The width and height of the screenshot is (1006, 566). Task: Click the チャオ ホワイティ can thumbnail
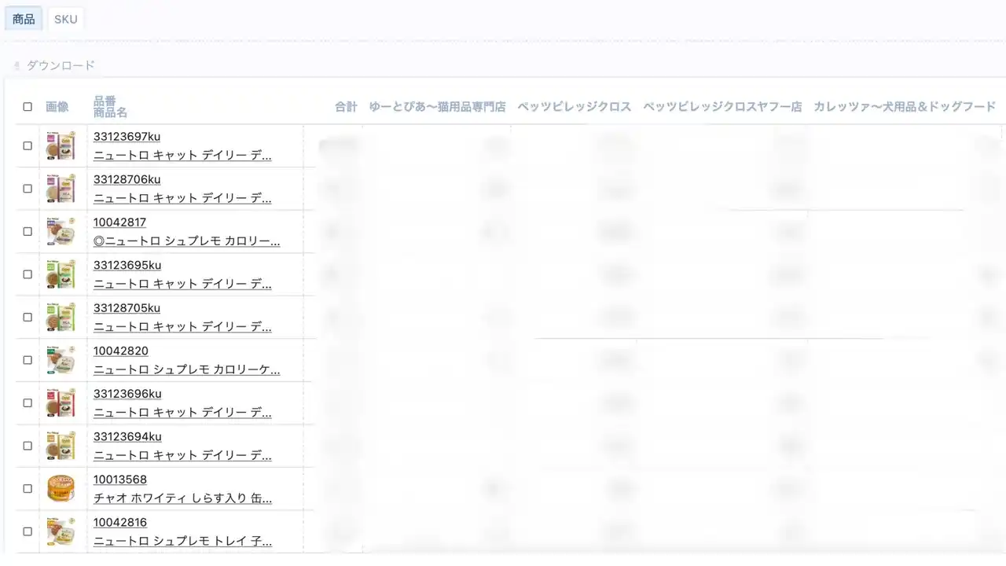(61, 488)
